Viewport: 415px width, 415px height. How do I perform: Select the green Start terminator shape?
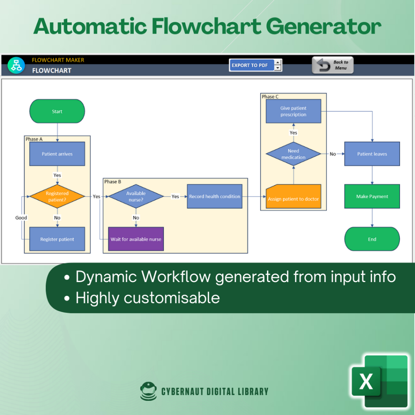(57, 111)
